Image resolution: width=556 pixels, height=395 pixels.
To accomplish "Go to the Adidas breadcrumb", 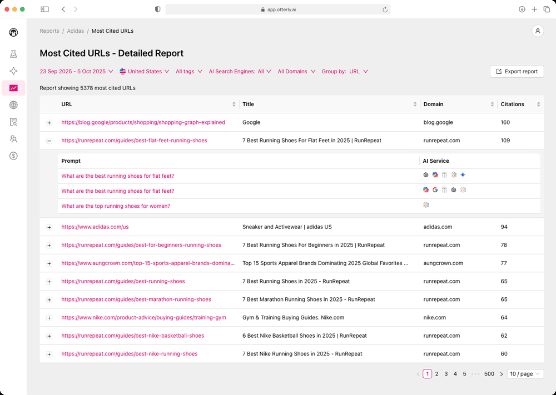I will click(x=76, y=31).
